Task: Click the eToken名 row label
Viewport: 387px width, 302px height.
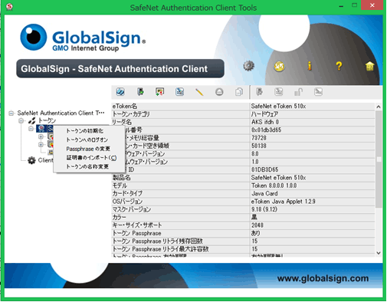Action: pos(125,106)
